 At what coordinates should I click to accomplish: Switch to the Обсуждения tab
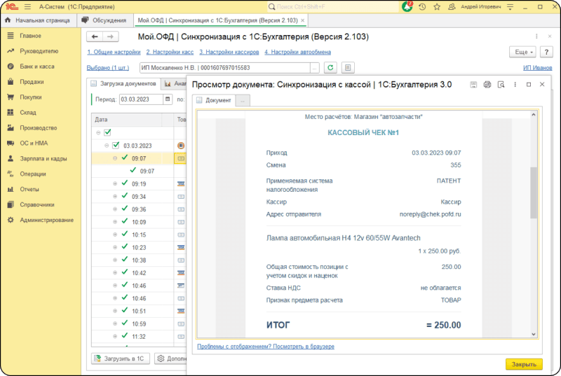tap(104, 20)
